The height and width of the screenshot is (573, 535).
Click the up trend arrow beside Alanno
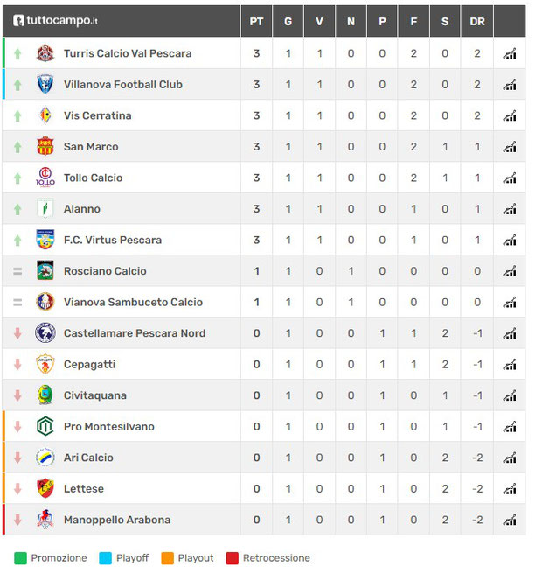17,209
